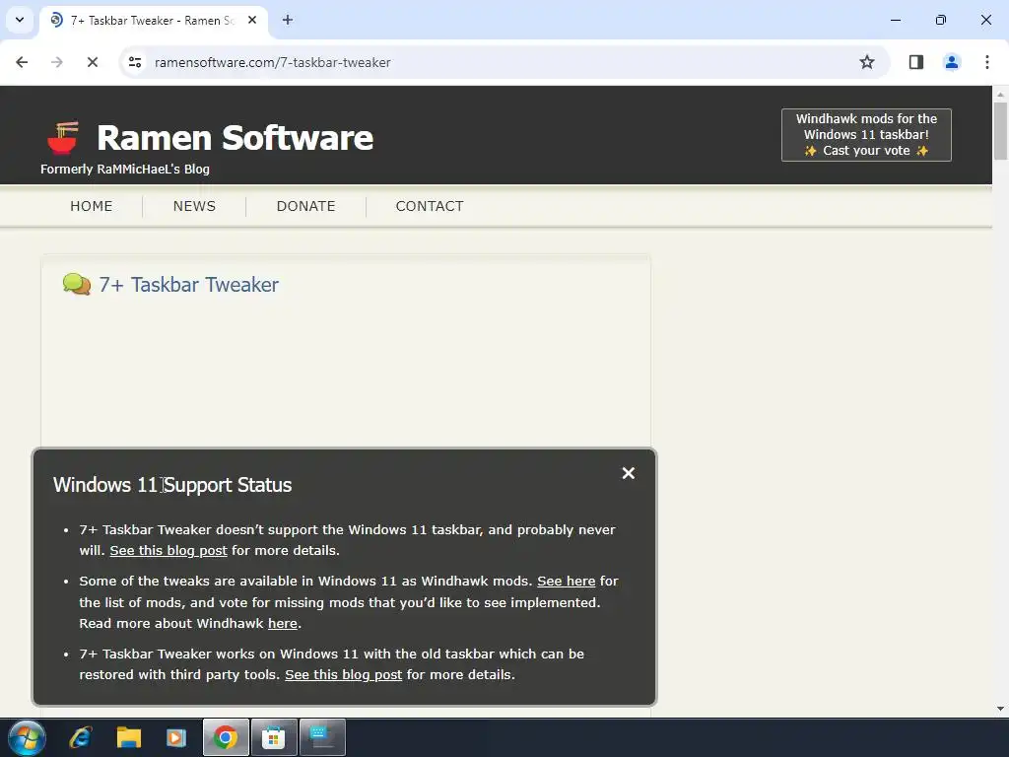This screenshot has height=757, width=1009.
Task: Open the blog post link about old taskbar
Action: pos(344,674)
